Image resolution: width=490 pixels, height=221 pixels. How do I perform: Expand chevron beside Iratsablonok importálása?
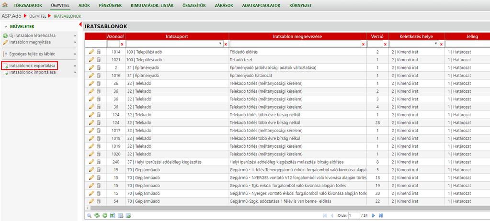coord(75,72)
